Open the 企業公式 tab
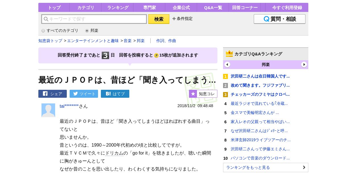341x179 pixels. click(181, 7)
